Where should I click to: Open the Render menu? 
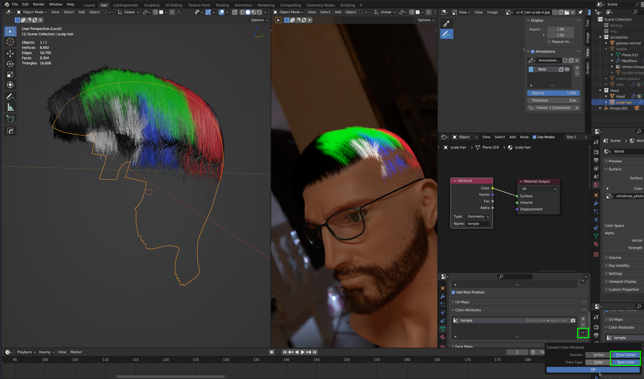pyautogui.click(x=39, y=5)
